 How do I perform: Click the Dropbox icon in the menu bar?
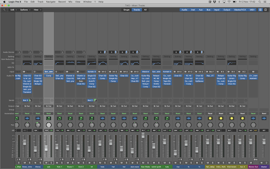(x=215, y=2)
